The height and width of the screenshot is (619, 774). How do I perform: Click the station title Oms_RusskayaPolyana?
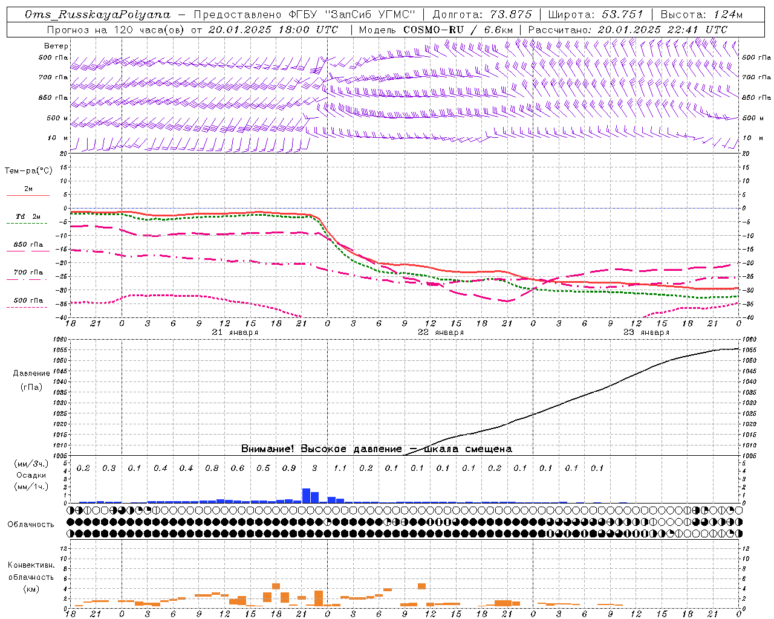[x=97, y=15]
